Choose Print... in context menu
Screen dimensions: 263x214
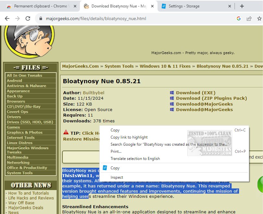[174, 152]
